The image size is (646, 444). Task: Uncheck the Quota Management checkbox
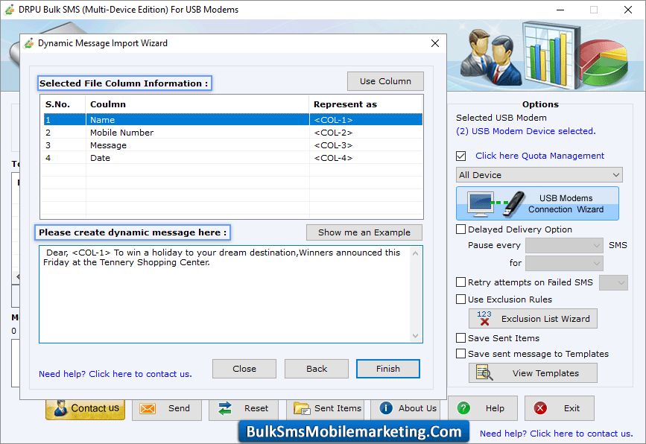(x=461, y=156)
